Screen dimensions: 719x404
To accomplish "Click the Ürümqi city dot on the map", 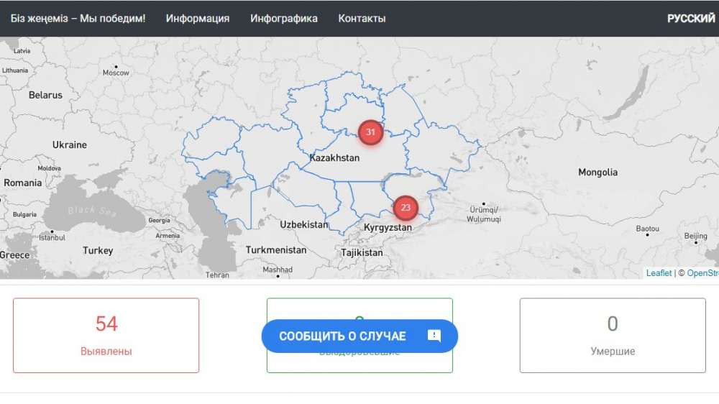I will click(484, 203).
